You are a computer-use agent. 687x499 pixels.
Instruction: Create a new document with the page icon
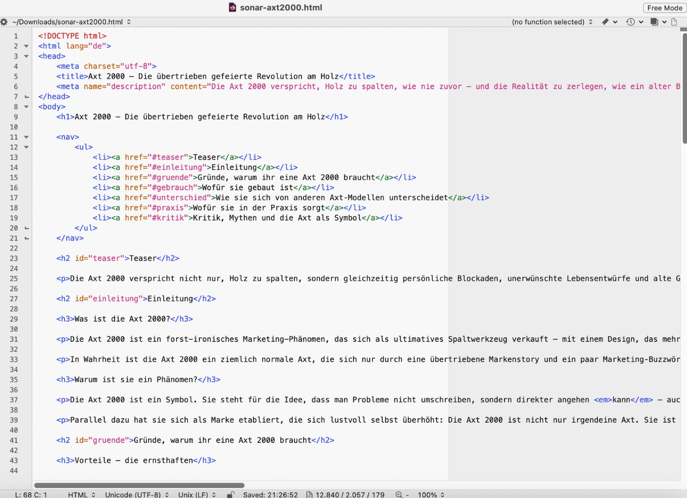coord(674,22)
